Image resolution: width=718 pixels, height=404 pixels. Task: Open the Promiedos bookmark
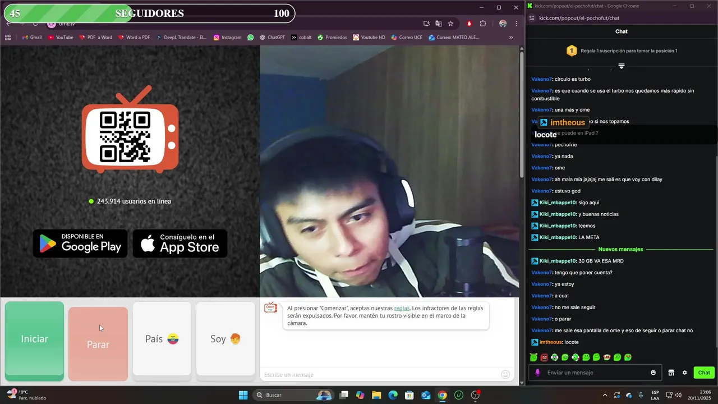(332, 38)
